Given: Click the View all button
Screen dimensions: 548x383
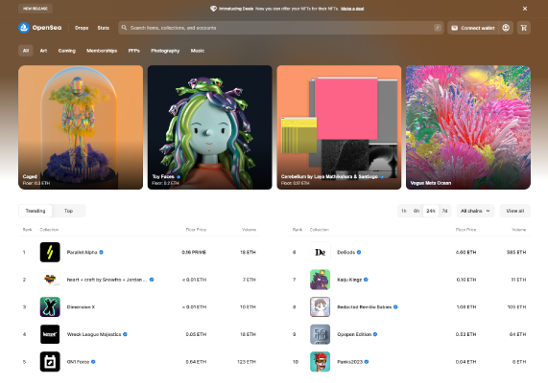Looking at the screenshot, I should (514, 211).
